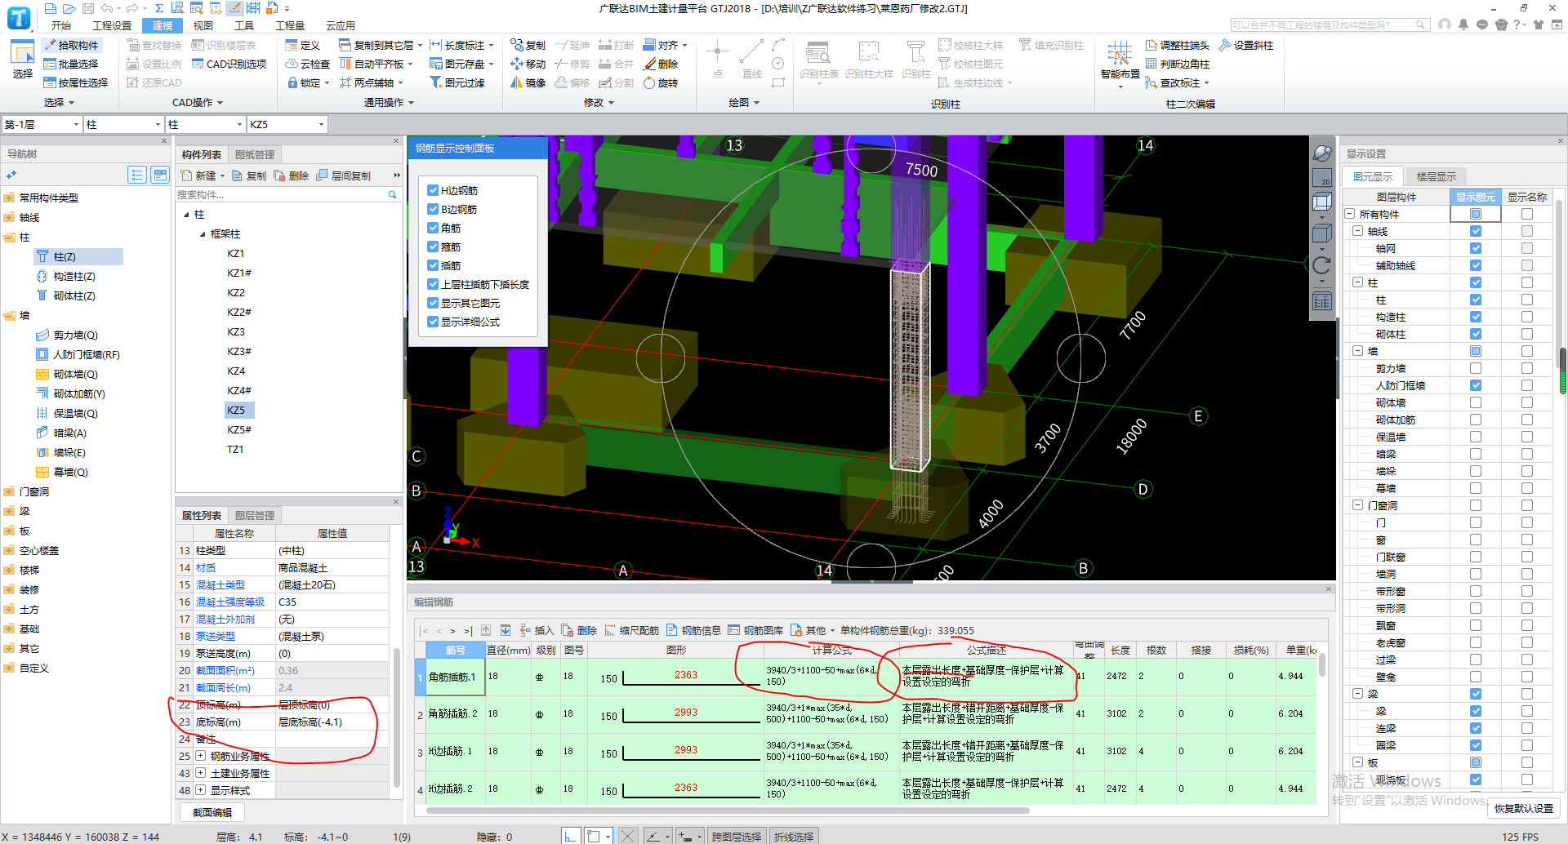Toggle 显示图元 checkbox for 砌体墙 row
The image size is (1568, 844).
click(x=1476, y=402)
